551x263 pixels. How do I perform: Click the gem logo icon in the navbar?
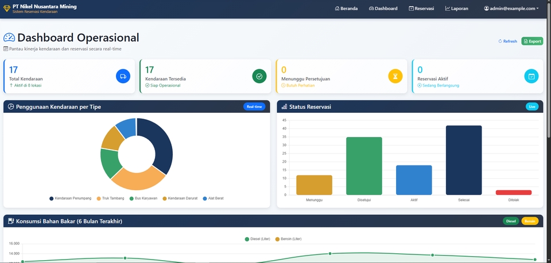click(7, 9)
